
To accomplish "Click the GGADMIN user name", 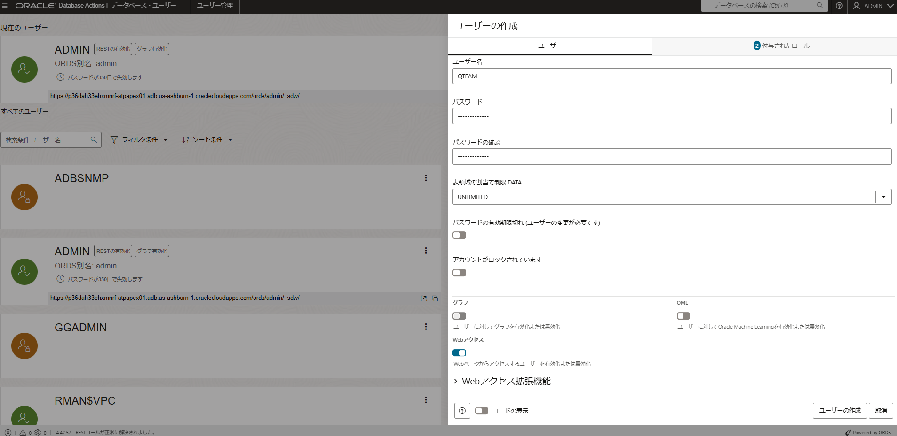I will click(81, 328).
